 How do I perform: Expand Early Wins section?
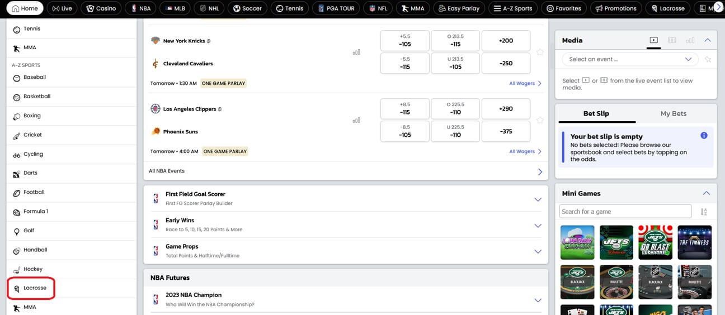[346, 225]
